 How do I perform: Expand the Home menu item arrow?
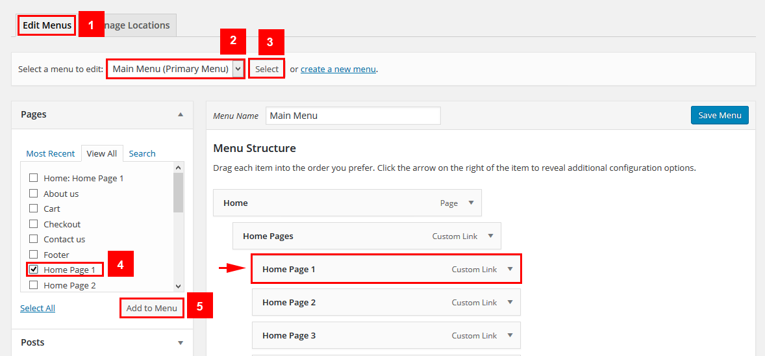471,203
